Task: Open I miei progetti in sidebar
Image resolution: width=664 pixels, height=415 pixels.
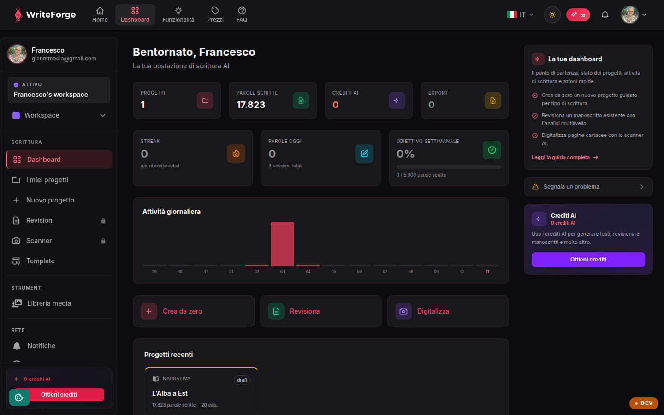Action: pyautogui.click(x=59, y=180)
